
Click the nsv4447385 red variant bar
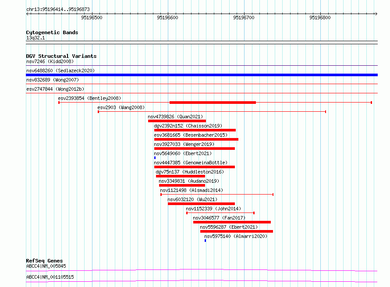(195, 167)
